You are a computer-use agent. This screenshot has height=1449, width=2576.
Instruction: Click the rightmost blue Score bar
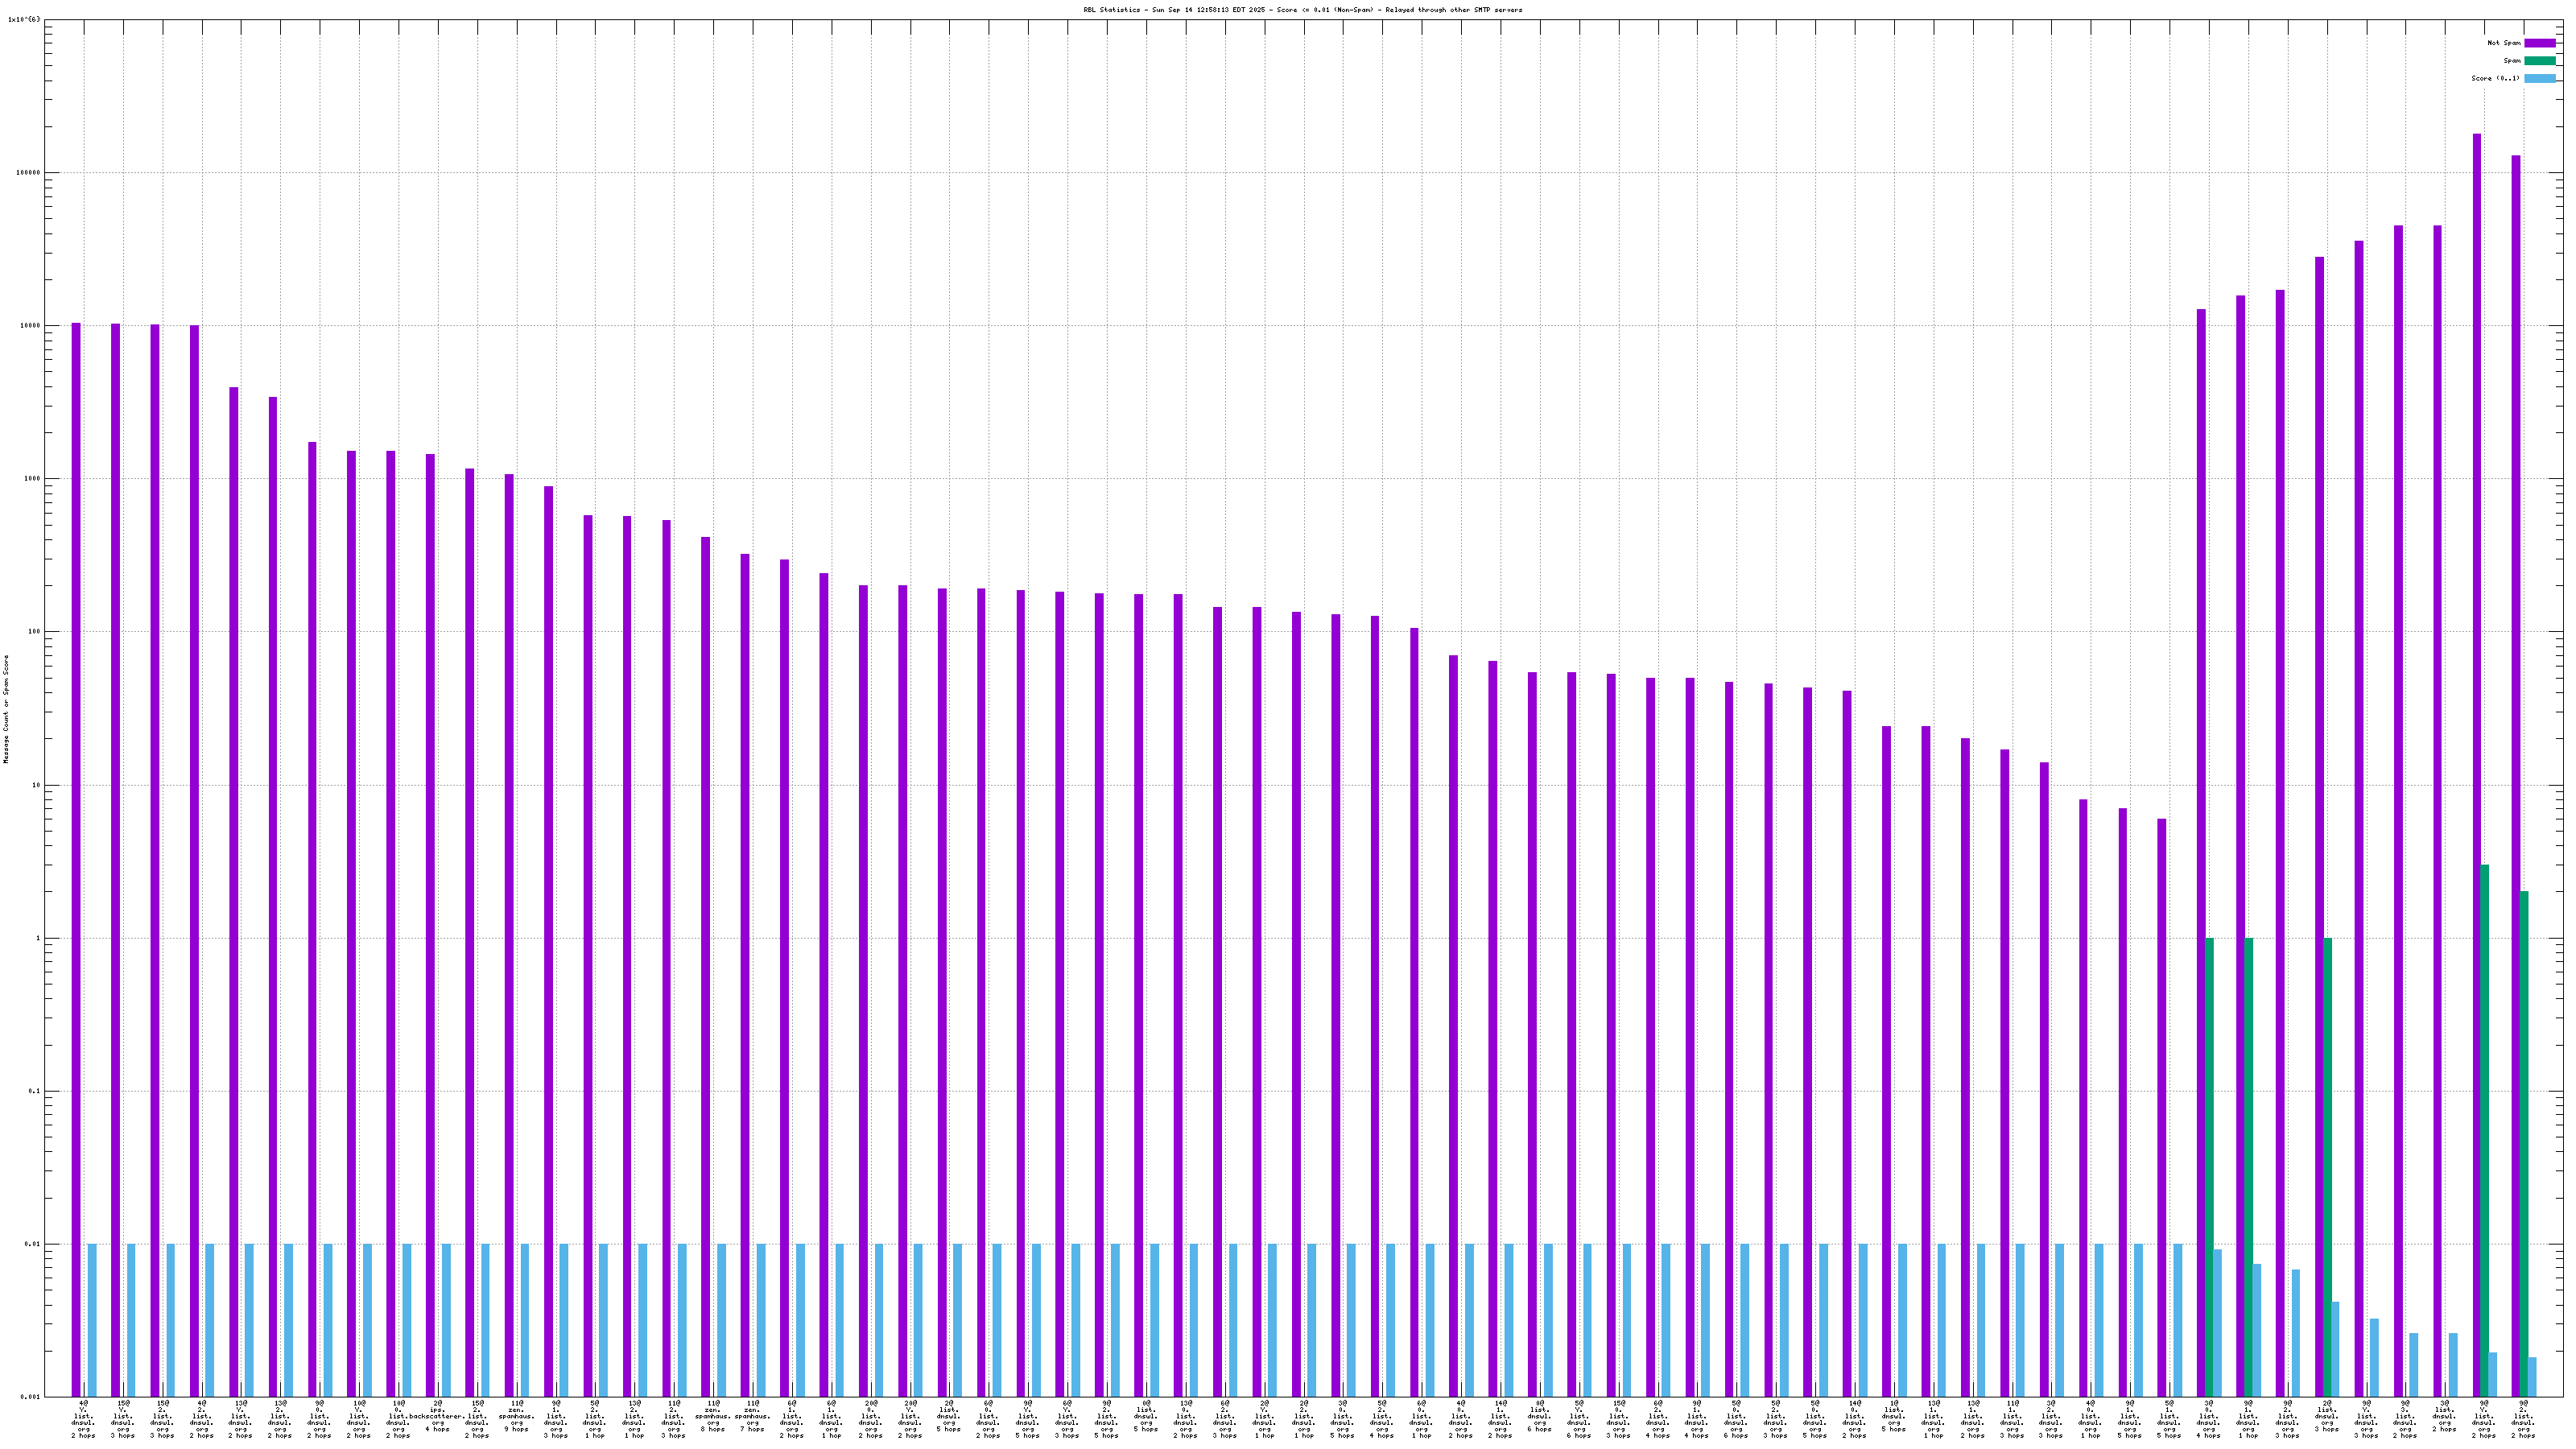(2532, 1376)
